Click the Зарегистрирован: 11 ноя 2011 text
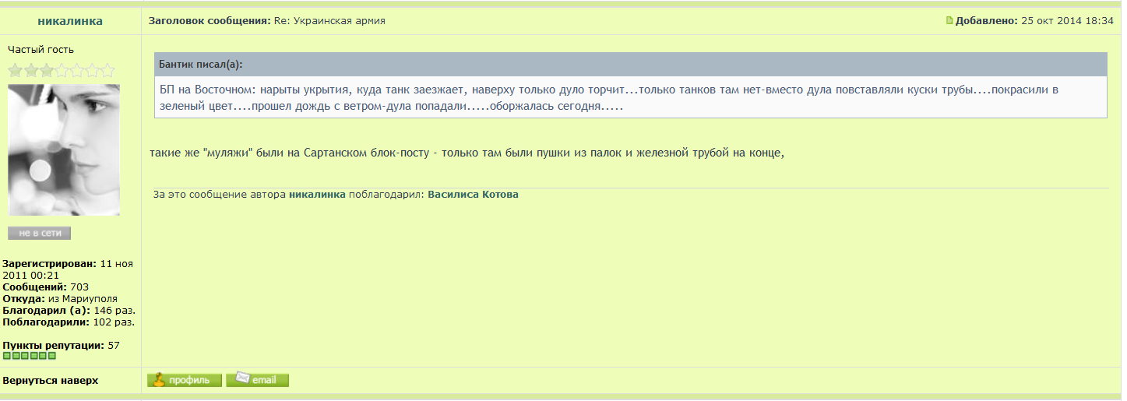 pyautogui.click(x=69, y=269)
